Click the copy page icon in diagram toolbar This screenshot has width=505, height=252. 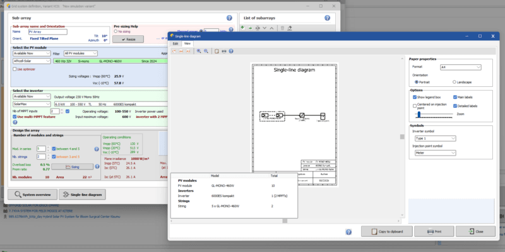218,51
